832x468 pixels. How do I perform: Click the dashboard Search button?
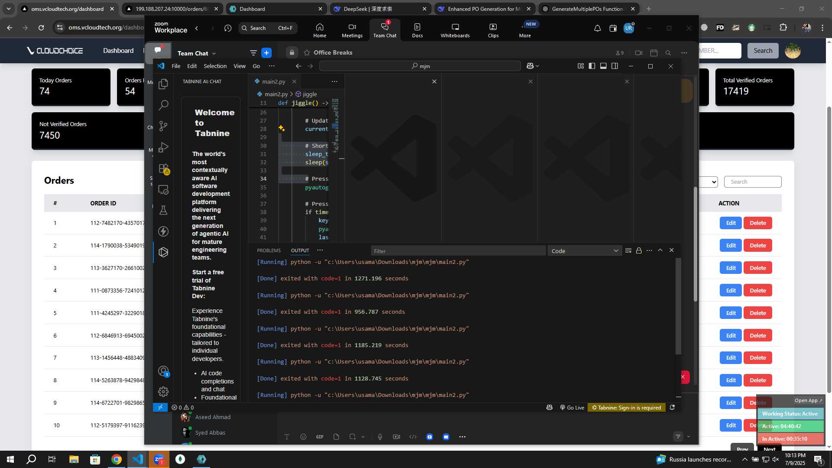pyautogui.click(x=763, y=51)
